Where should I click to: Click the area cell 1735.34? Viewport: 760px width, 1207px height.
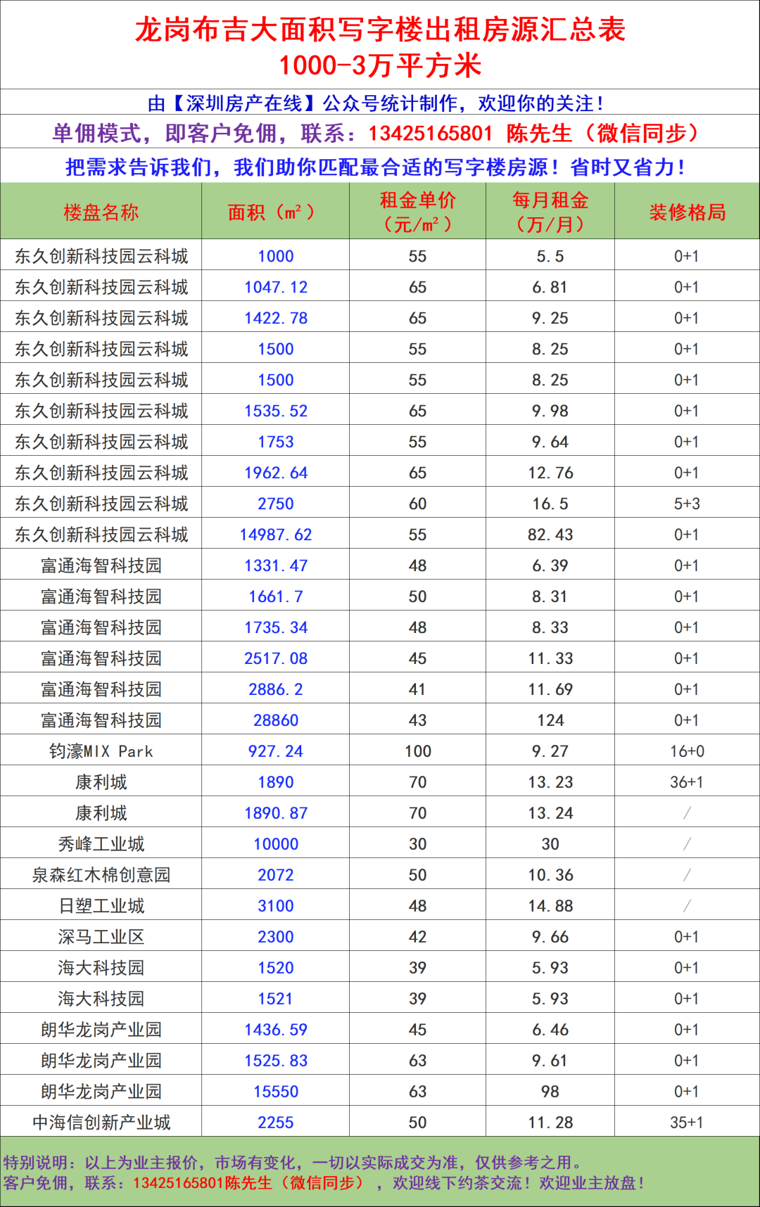click(x=276, y=627)
